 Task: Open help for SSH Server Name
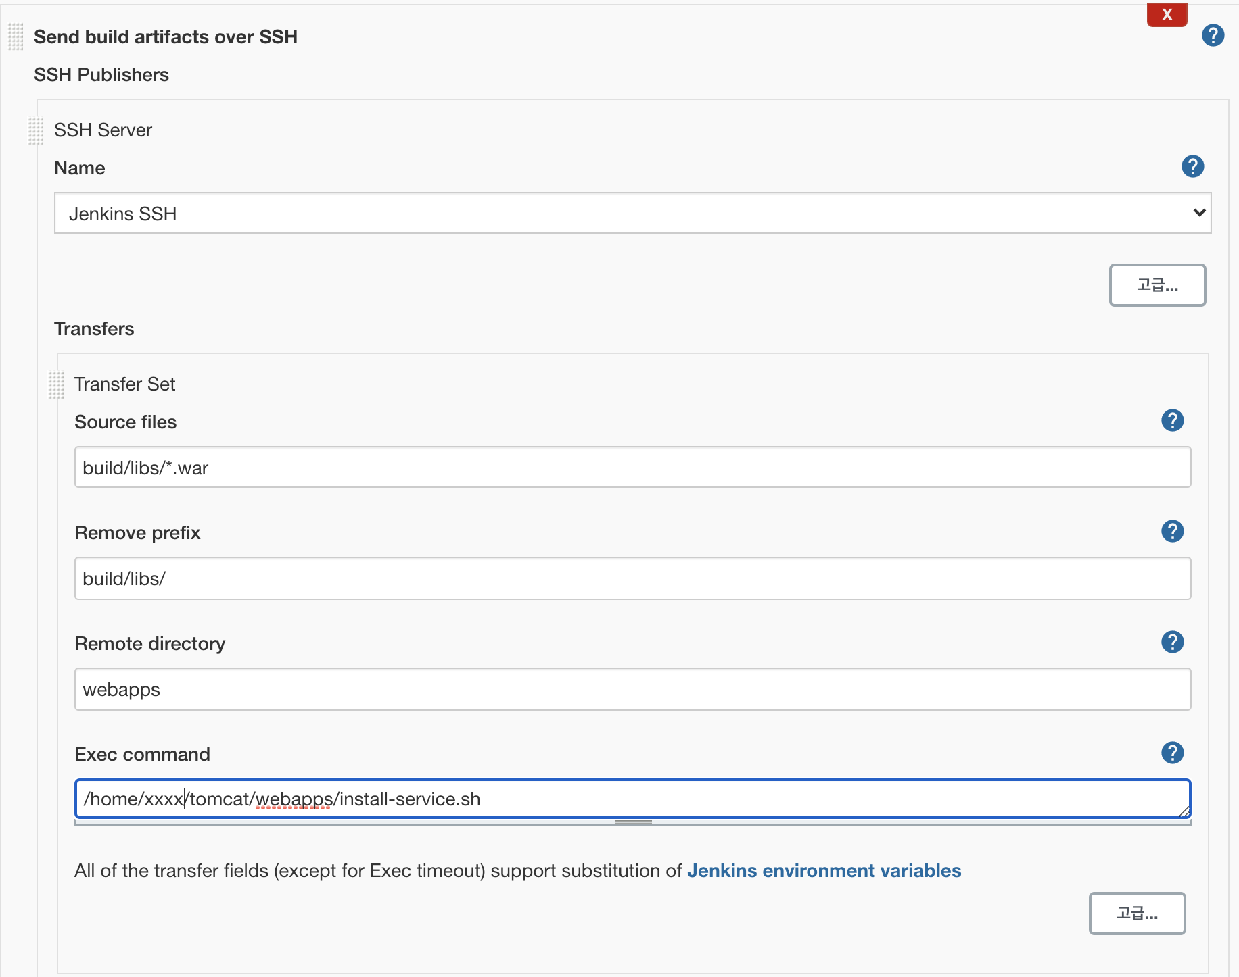click(1192, 166)
